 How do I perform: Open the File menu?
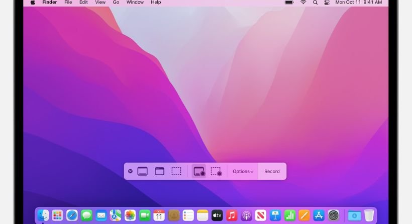click(x=68, y=3)
